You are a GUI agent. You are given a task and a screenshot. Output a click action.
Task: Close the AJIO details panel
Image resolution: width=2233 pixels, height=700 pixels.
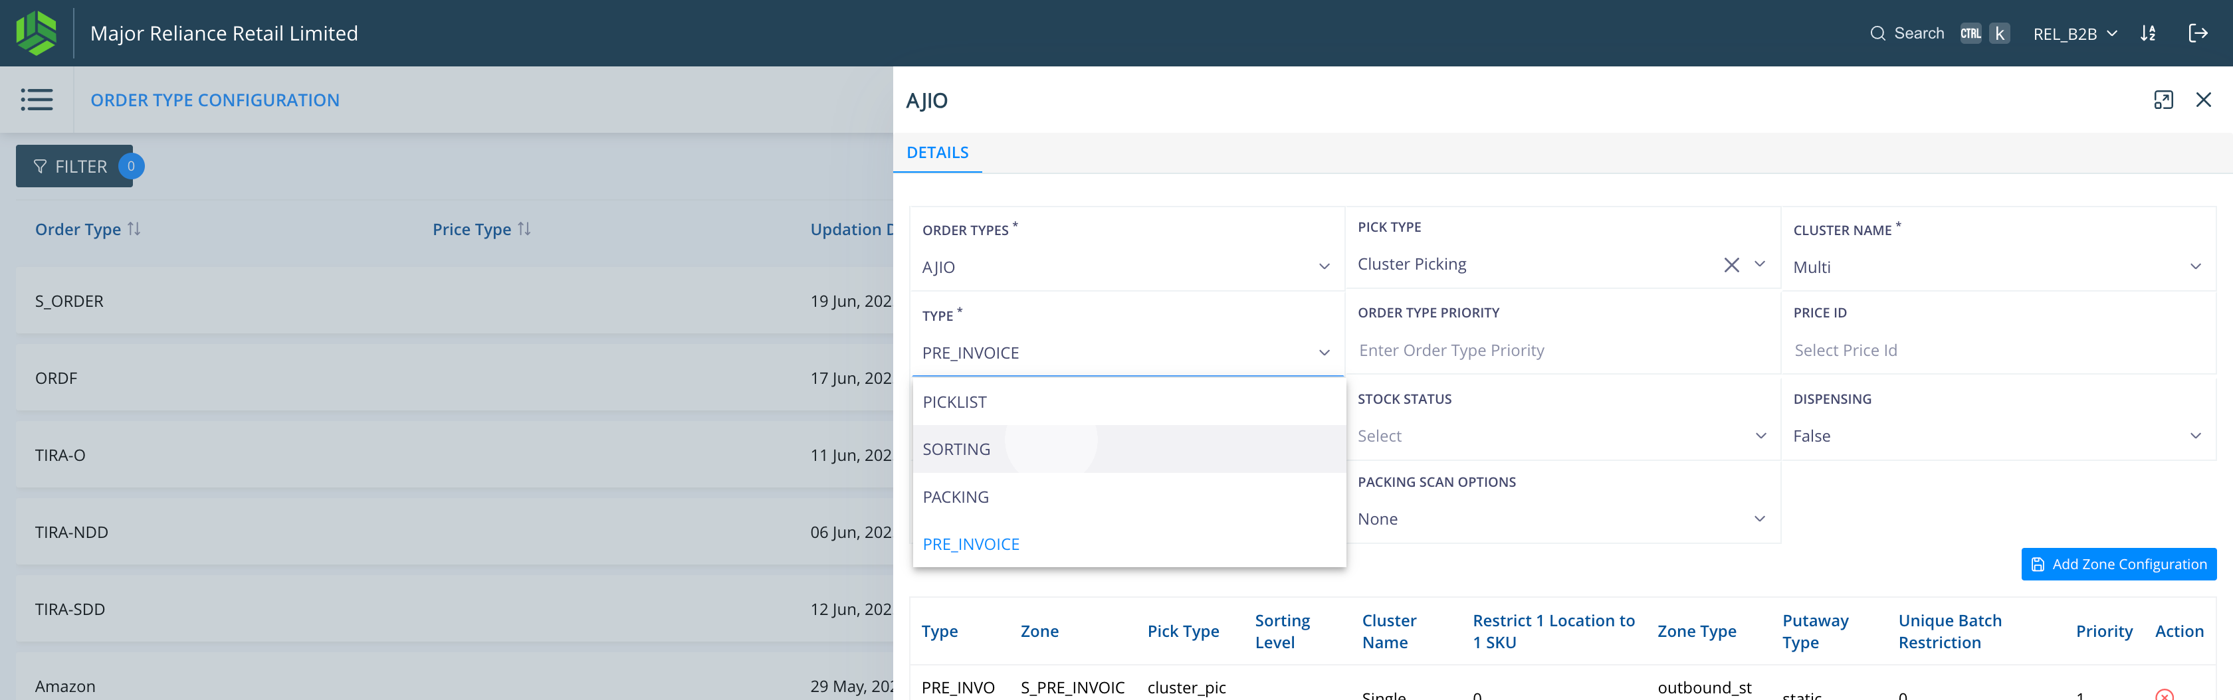[x=2202, y=100]
